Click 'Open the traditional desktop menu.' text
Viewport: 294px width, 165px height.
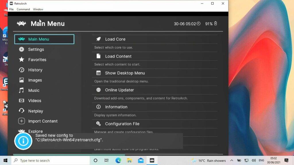point(121,81)
